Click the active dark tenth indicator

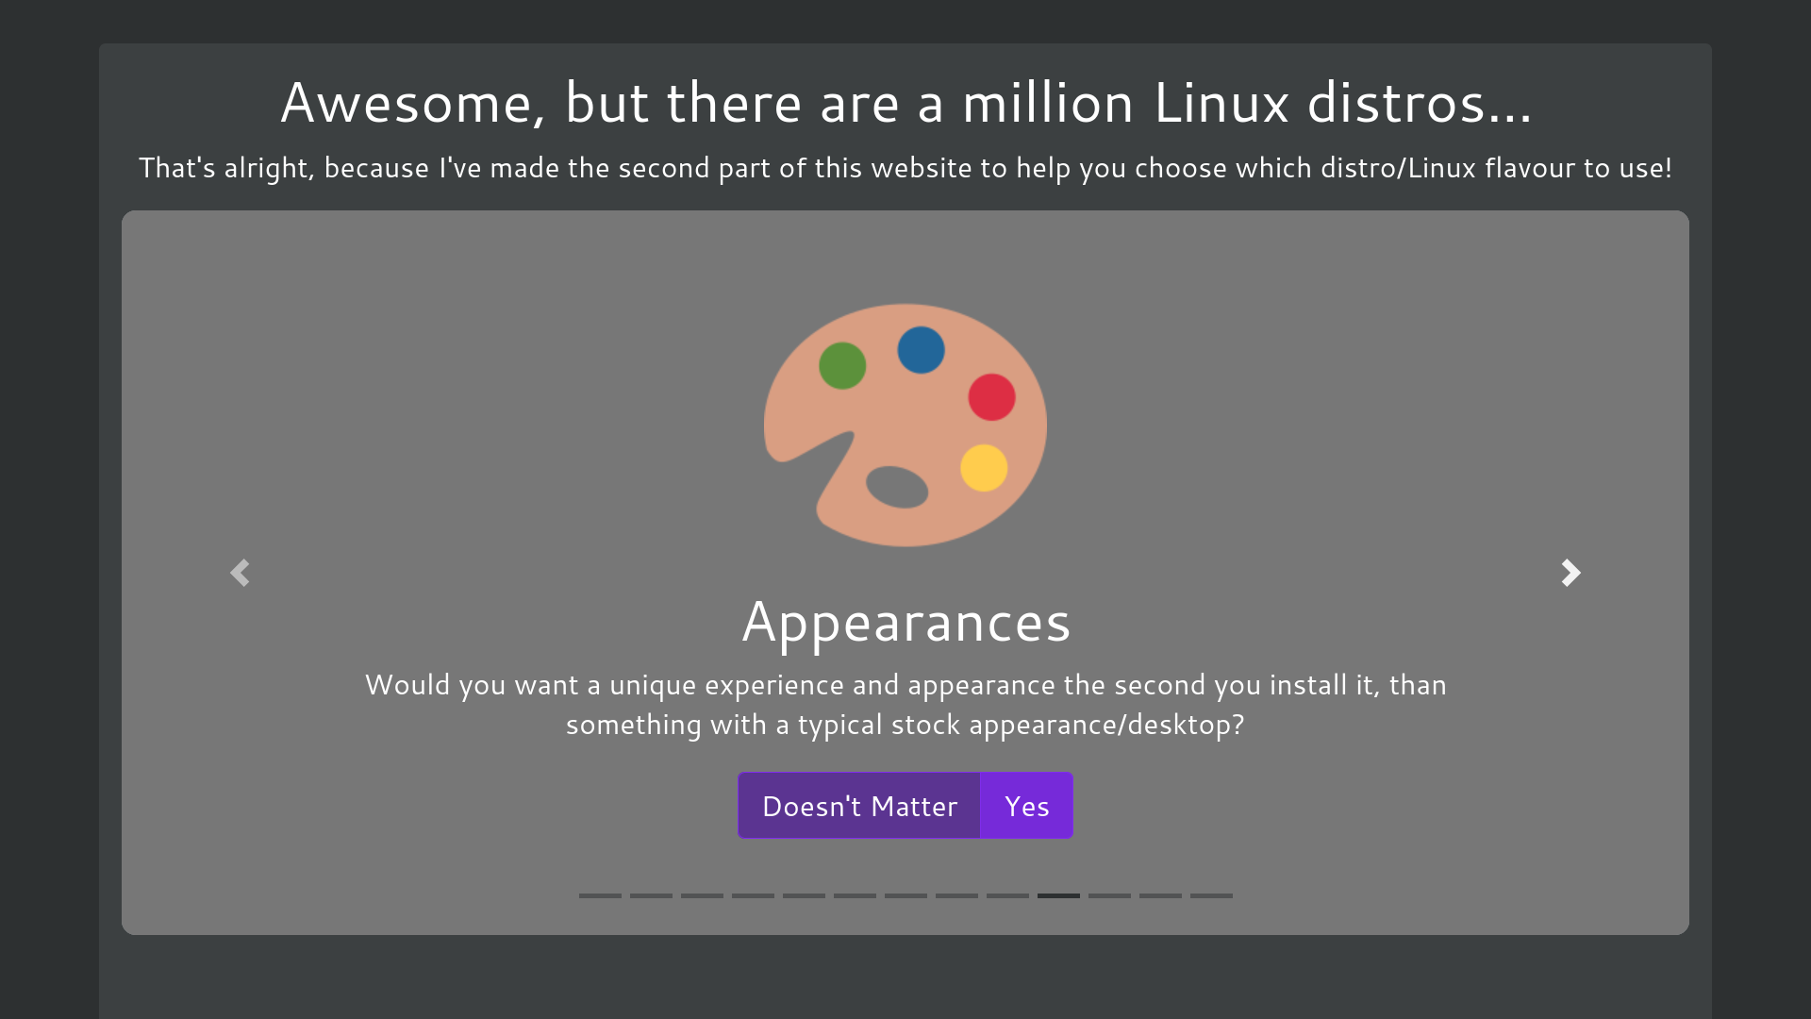coord(1058,895)
